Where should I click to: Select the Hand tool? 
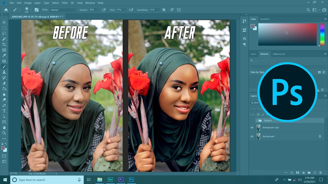point(4,128)
